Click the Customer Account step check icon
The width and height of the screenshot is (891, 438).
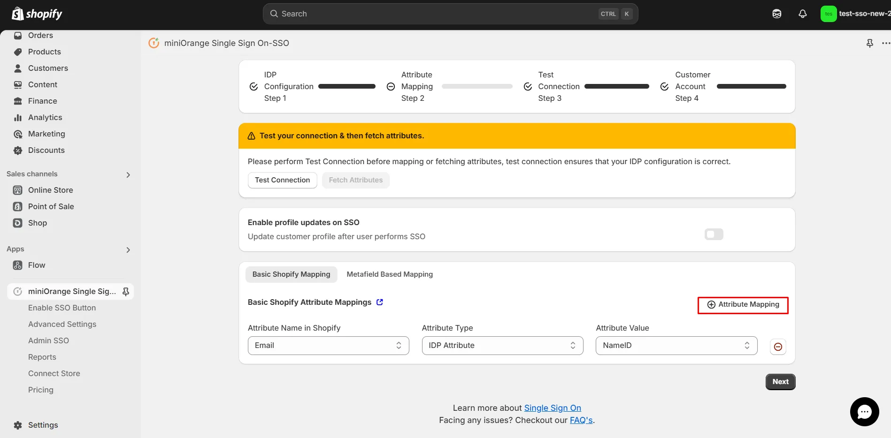664,86
